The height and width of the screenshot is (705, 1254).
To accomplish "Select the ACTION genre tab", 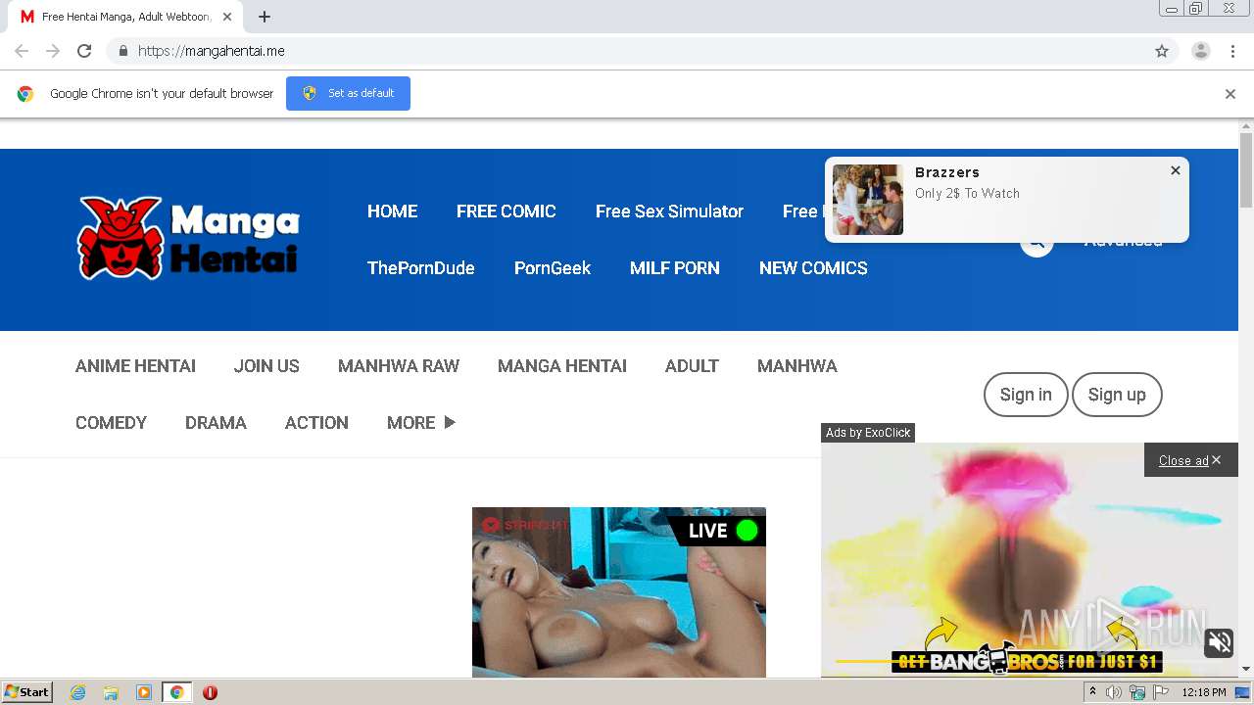I will click(316, 423).
